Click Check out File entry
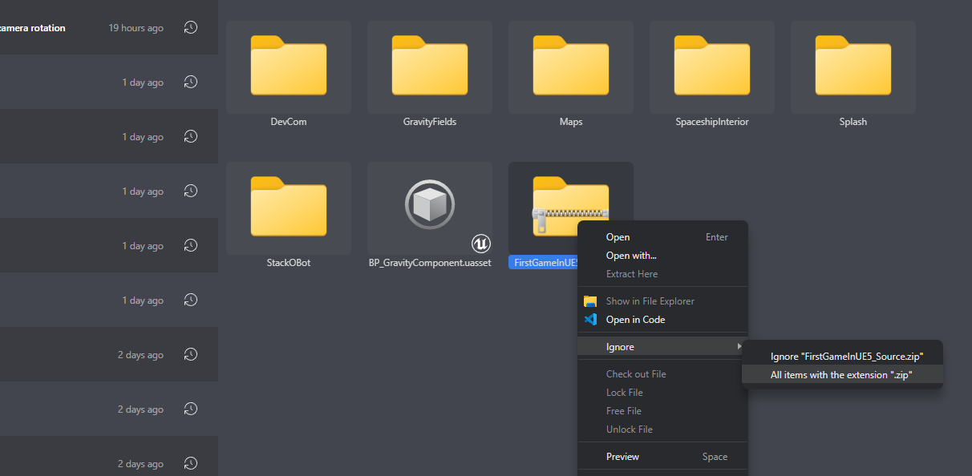Image resolution: width=972 pixels, height=476 pixels. [x=662, y=374]
